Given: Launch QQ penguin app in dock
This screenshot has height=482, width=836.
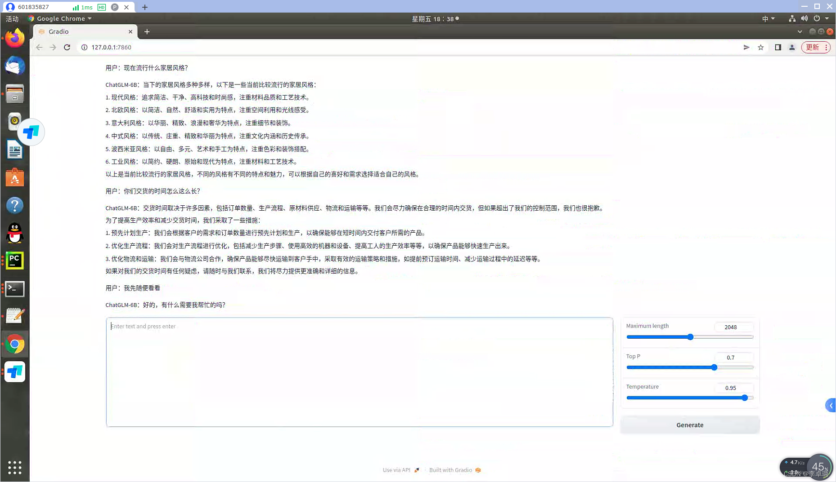Looking at the screenshot, I should (x=15, y=233).
